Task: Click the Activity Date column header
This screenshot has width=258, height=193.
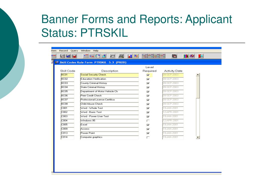Action: 173,71
